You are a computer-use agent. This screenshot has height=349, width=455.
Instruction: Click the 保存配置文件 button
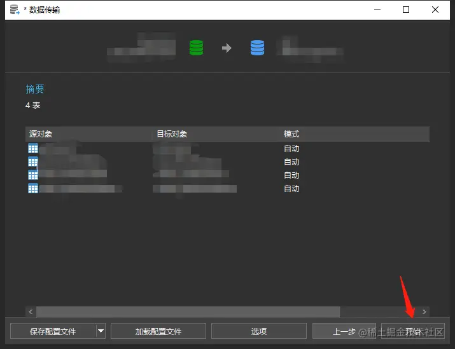[53, 331]
